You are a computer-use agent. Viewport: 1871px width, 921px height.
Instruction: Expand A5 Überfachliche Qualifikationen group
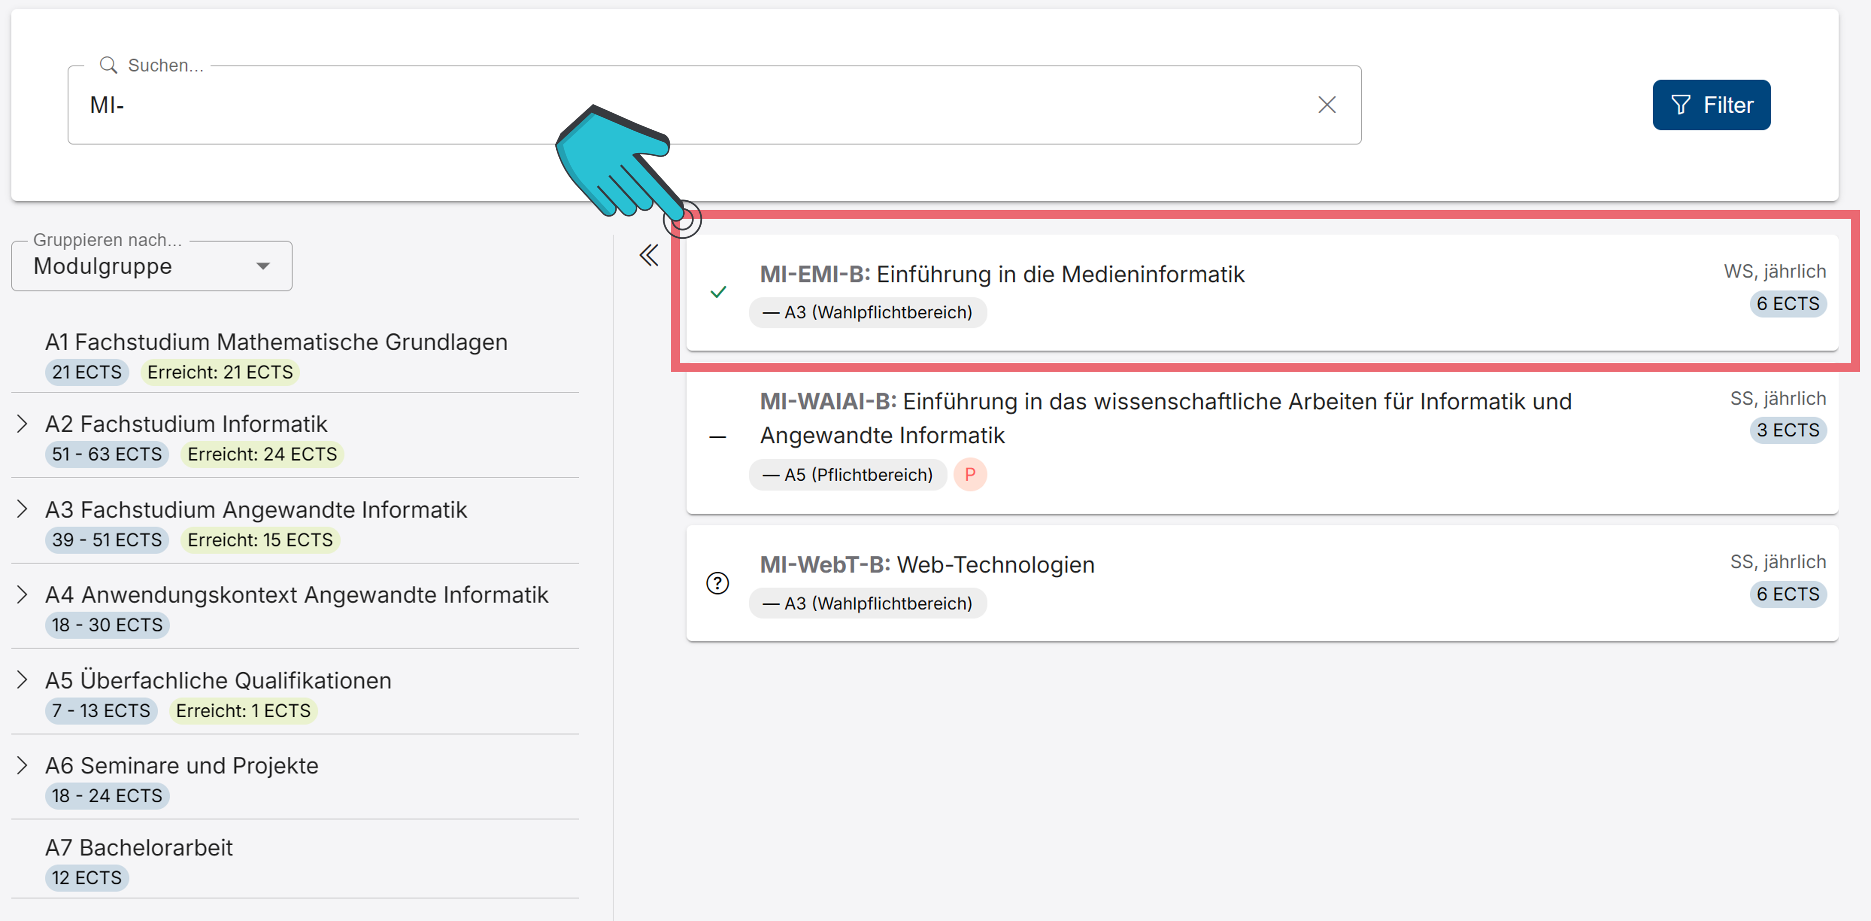(22, 680)
